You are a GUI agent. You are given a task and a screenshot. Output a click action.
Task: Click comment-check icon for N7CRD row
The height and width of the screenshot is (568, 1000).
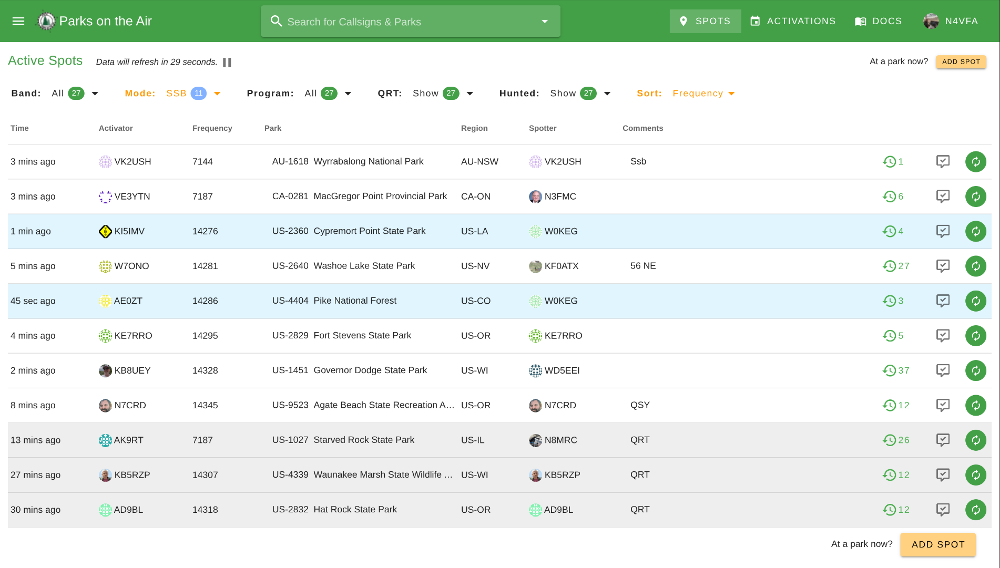tap(943, 405)
